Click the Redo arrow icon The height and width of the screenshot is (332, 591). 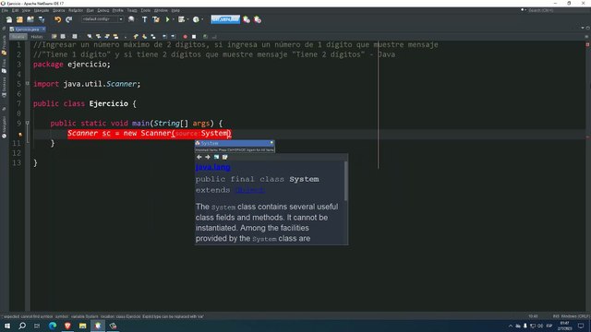pyautogui.click(x=69, y=19)
